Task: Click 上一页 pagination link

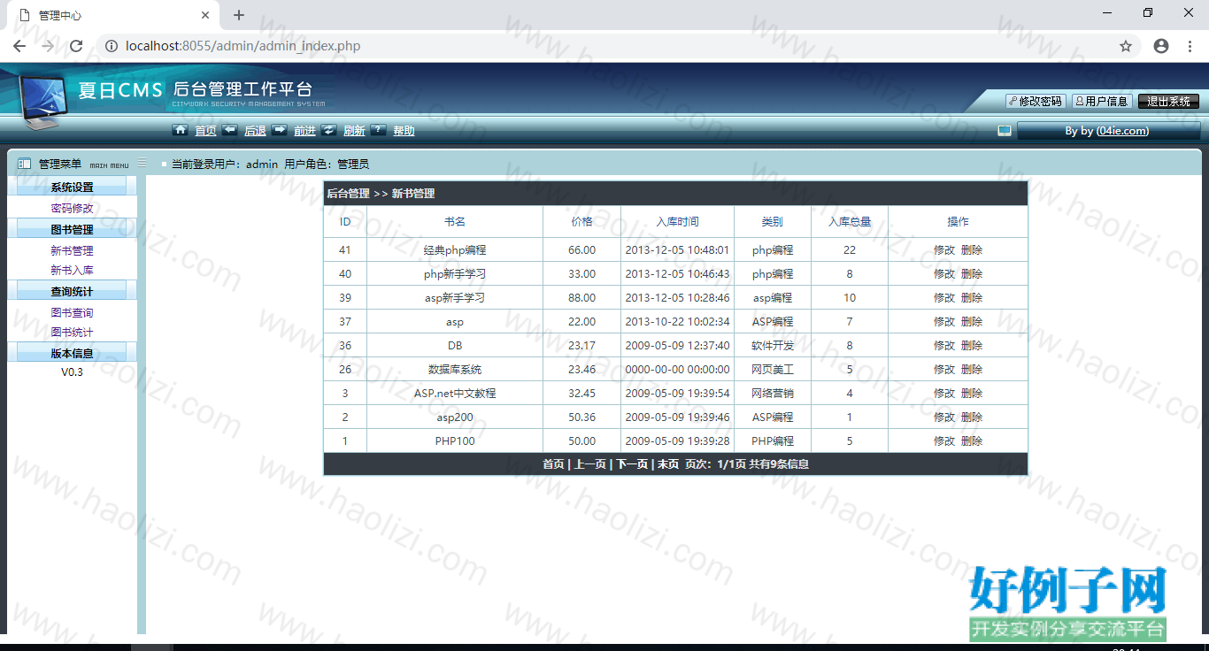Action: tap(590, 464)
